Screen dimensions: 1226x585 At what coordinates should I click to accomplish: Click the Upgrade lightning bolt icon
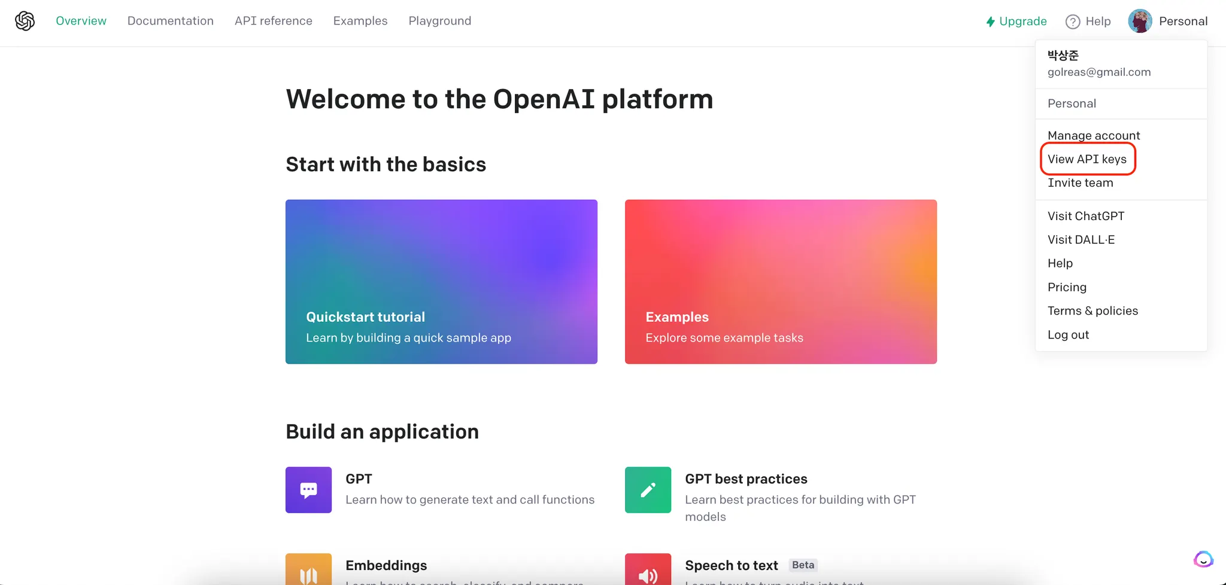(x=991, y=22)
